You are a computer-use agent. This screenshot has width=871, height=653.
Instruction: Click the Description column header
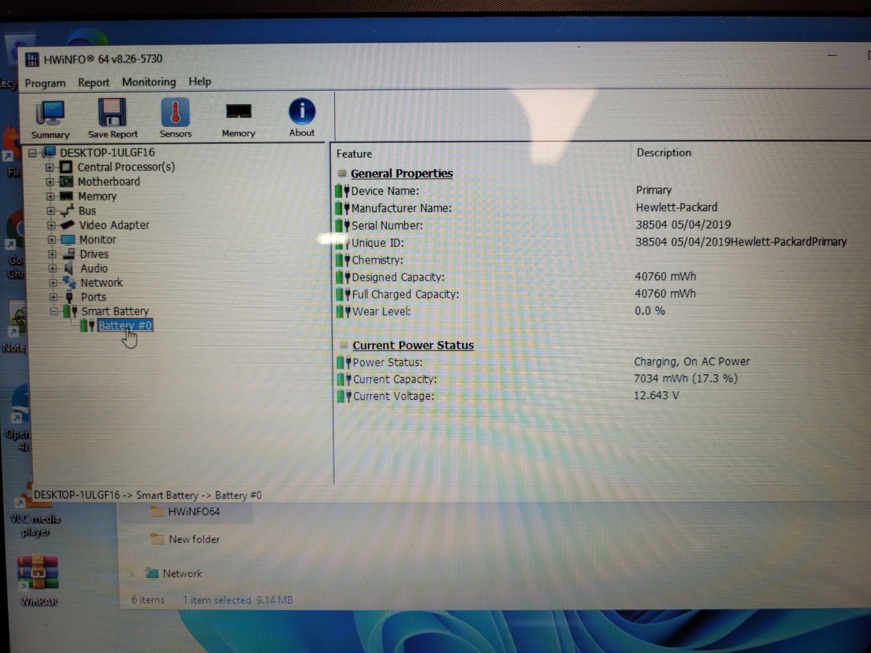pyautogui.click(x=664, y=153)
